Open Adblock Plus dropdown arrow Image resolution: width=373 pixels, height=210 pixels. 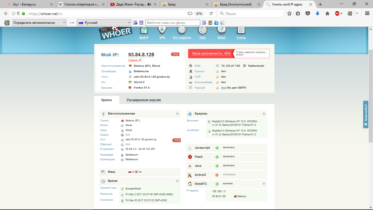341,13
